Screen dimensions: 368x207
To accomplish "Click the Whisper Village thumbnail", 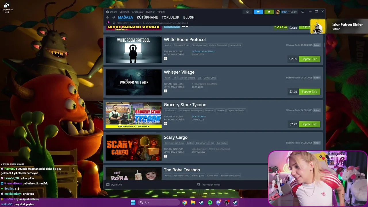I will click(x=133, y=82).
